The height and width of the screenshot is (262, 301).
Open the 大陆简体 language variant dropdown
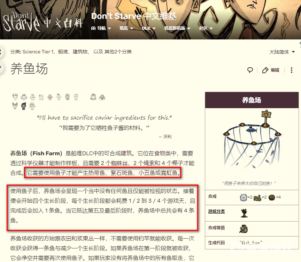tap(282, 52)
